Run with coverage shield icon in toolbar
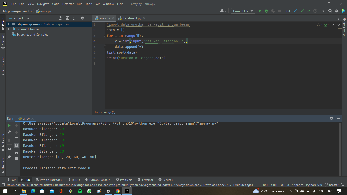The width and height of the screenshot is (347, 195). coord(273,11)
